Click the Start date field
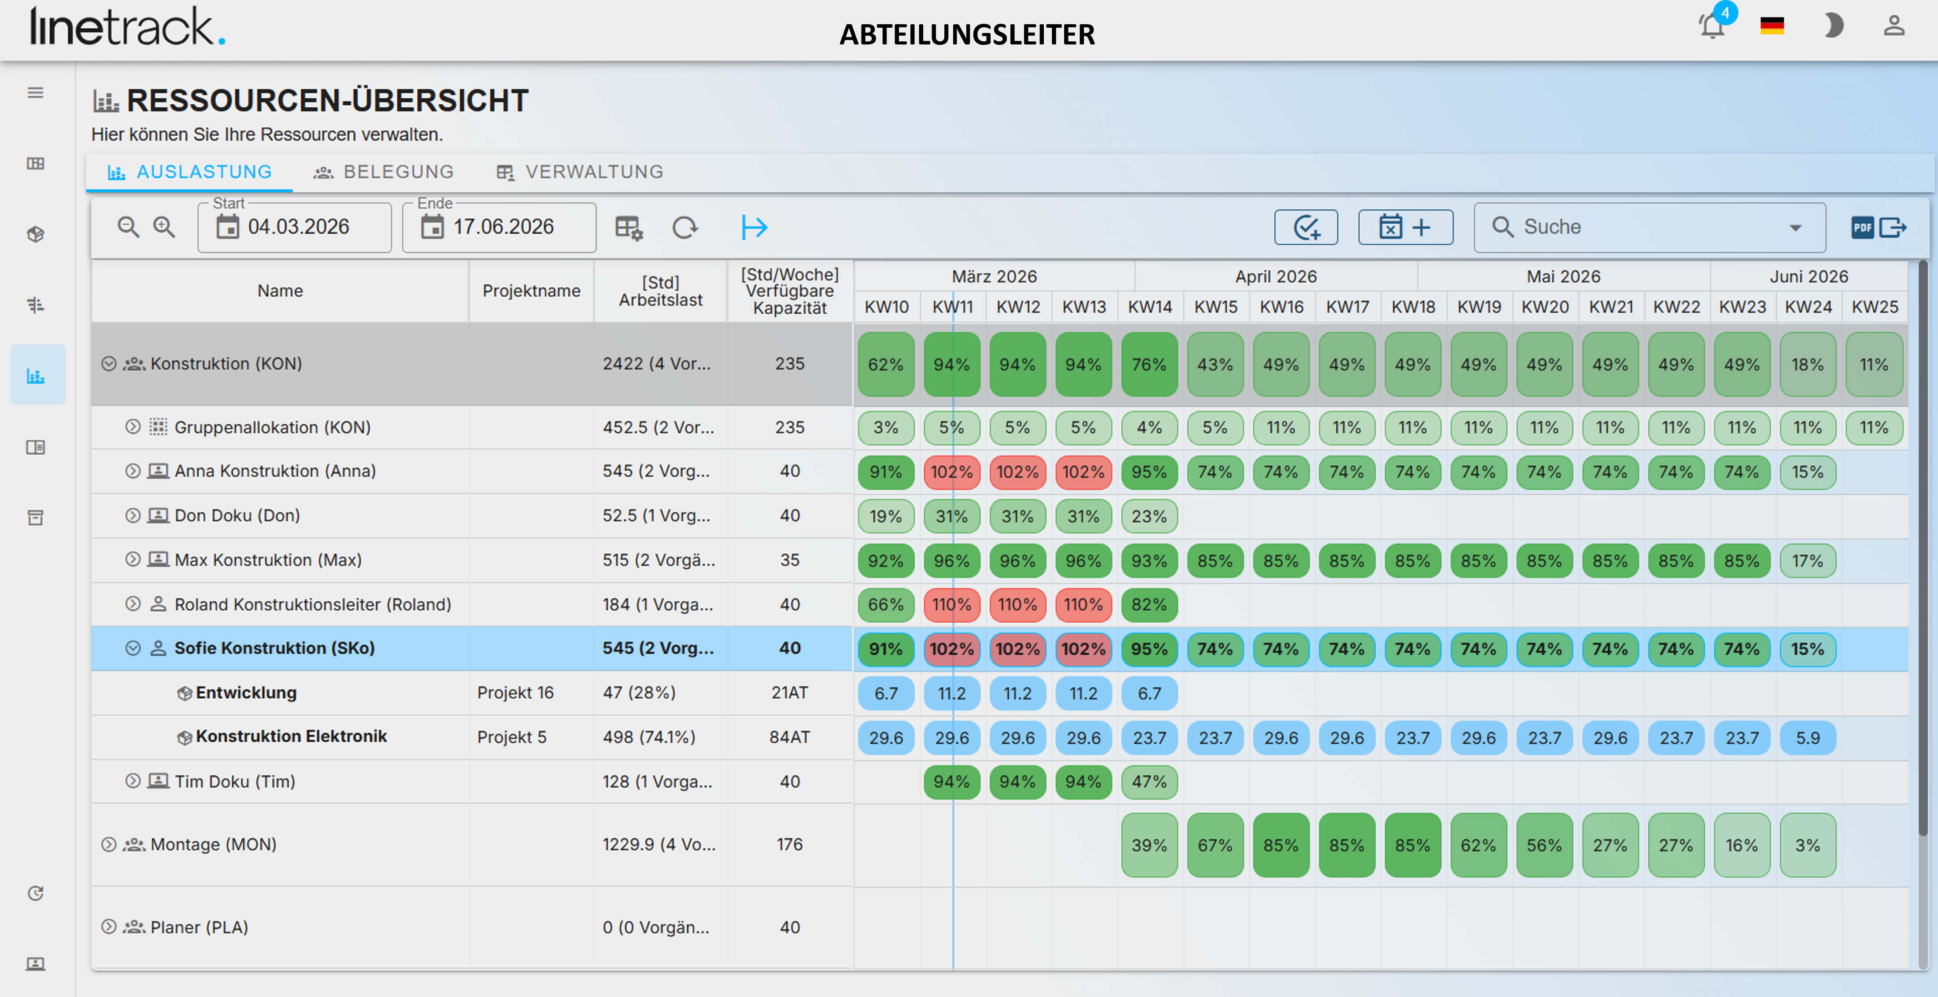This screenshot has width=1938, height=997. click(x=294, y=227)
